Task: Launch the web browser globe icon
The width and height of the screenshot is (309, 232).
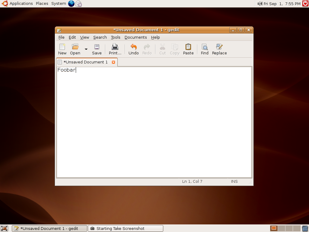Action: point(71,4)
